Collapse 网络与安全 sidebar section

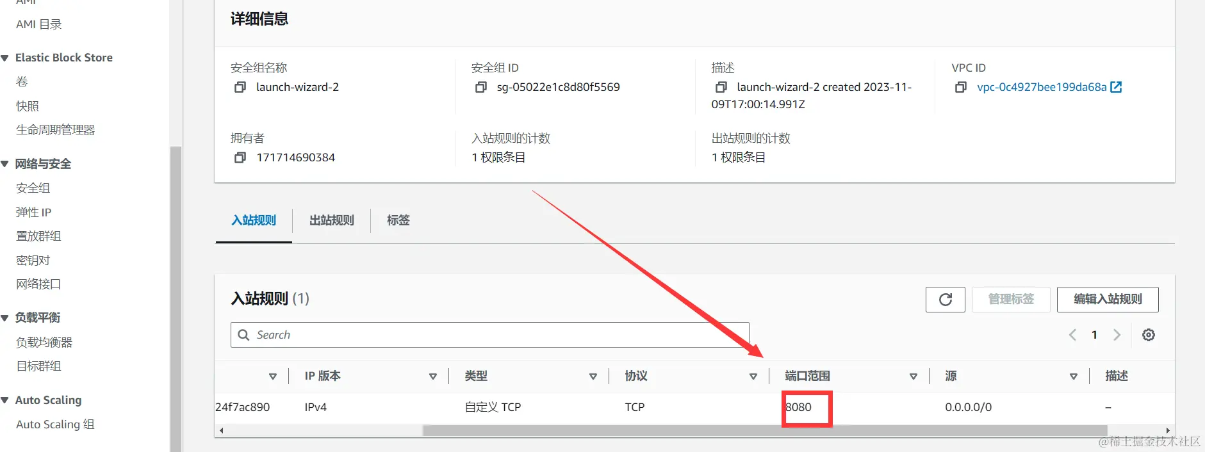pos(5,165)
